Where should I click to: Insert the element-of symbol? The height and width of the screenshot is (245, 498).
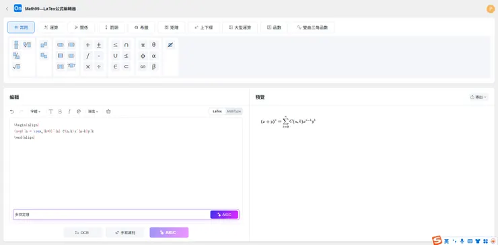click(115, 67)
